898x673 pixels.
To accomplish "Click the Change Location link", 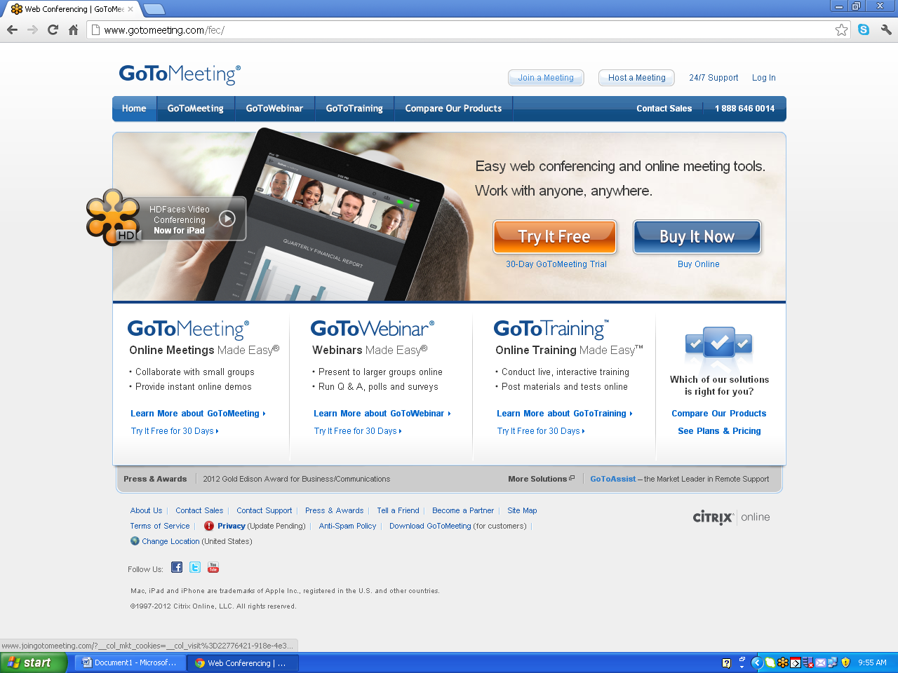I will pos(170,541).
